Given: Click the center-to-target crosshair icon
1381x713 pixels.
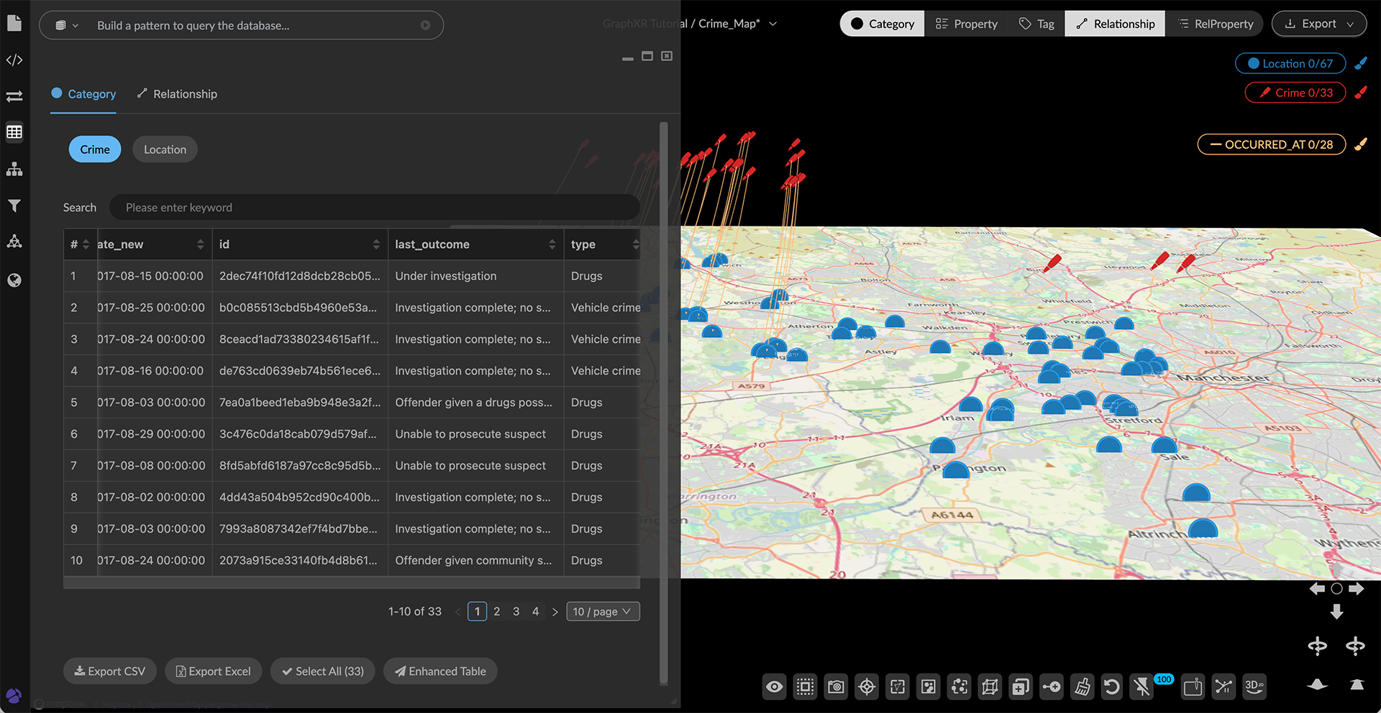Looking at the screenshot, I should [867, 687].
